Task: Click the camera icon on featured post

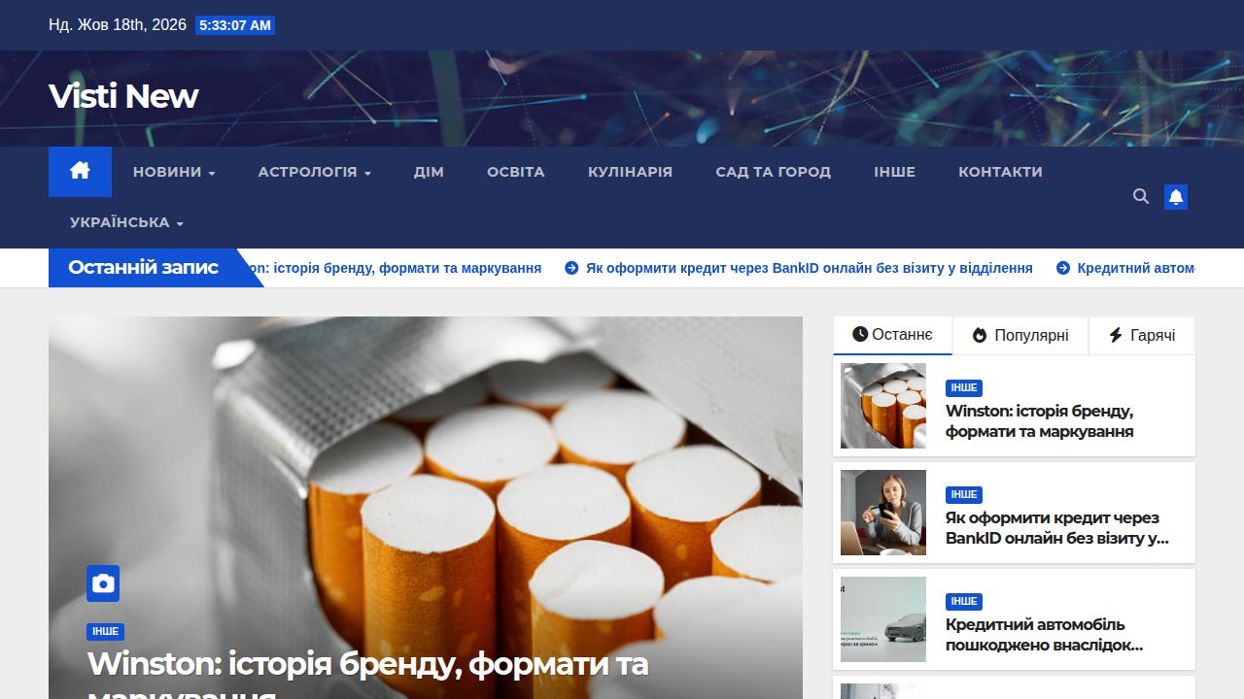Action: 103,583
